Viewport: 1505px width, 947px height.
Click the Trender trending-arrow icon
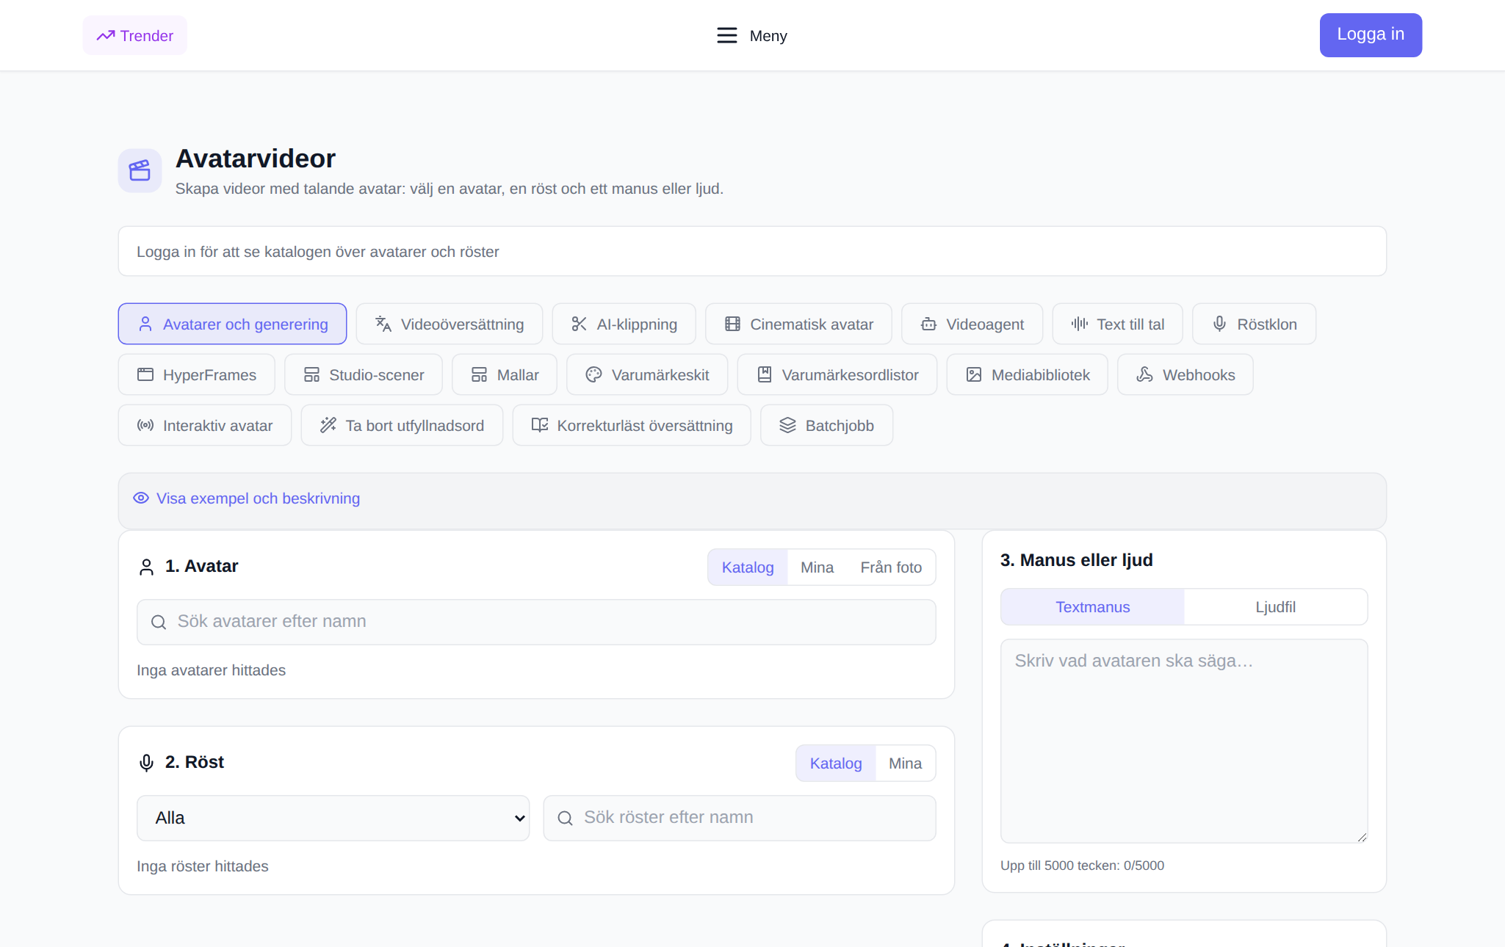(x=106, y=35)
